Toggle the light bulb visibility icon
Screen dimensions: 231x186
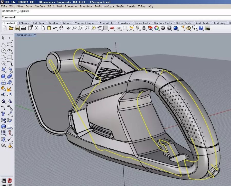coord(138,28)
